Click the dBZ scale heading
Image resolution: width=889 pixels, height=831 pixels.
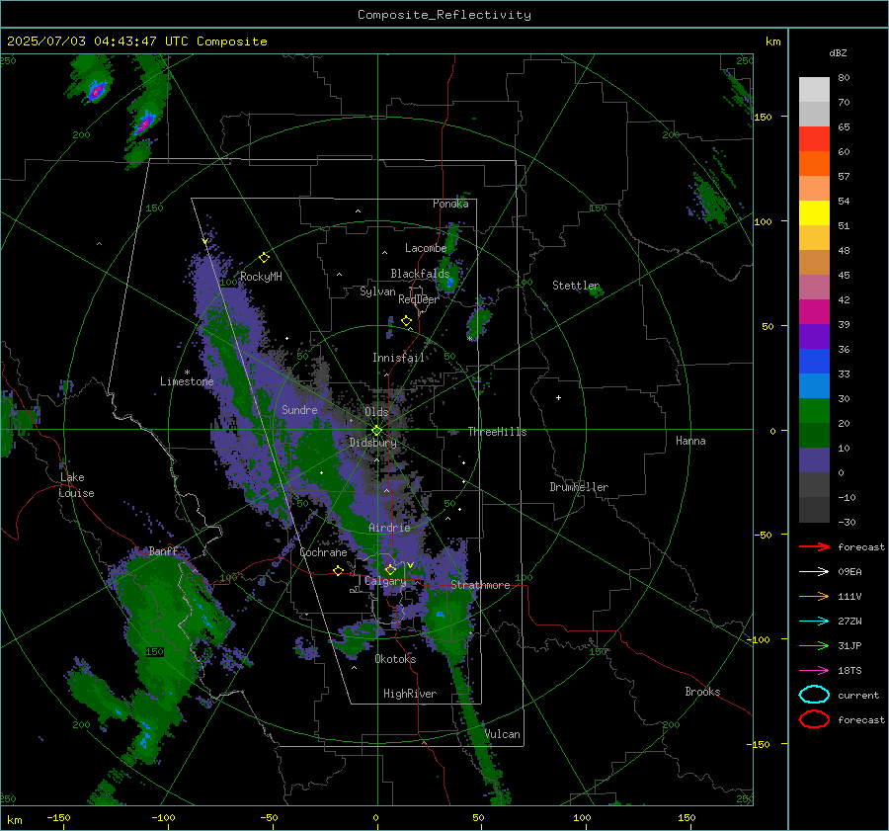(x=838, y=52)
